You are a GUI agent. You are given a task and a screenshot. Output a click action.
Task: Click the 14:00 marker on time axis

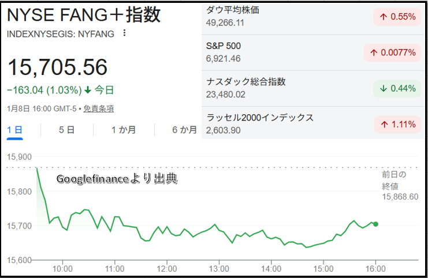[x=271, y=268]
